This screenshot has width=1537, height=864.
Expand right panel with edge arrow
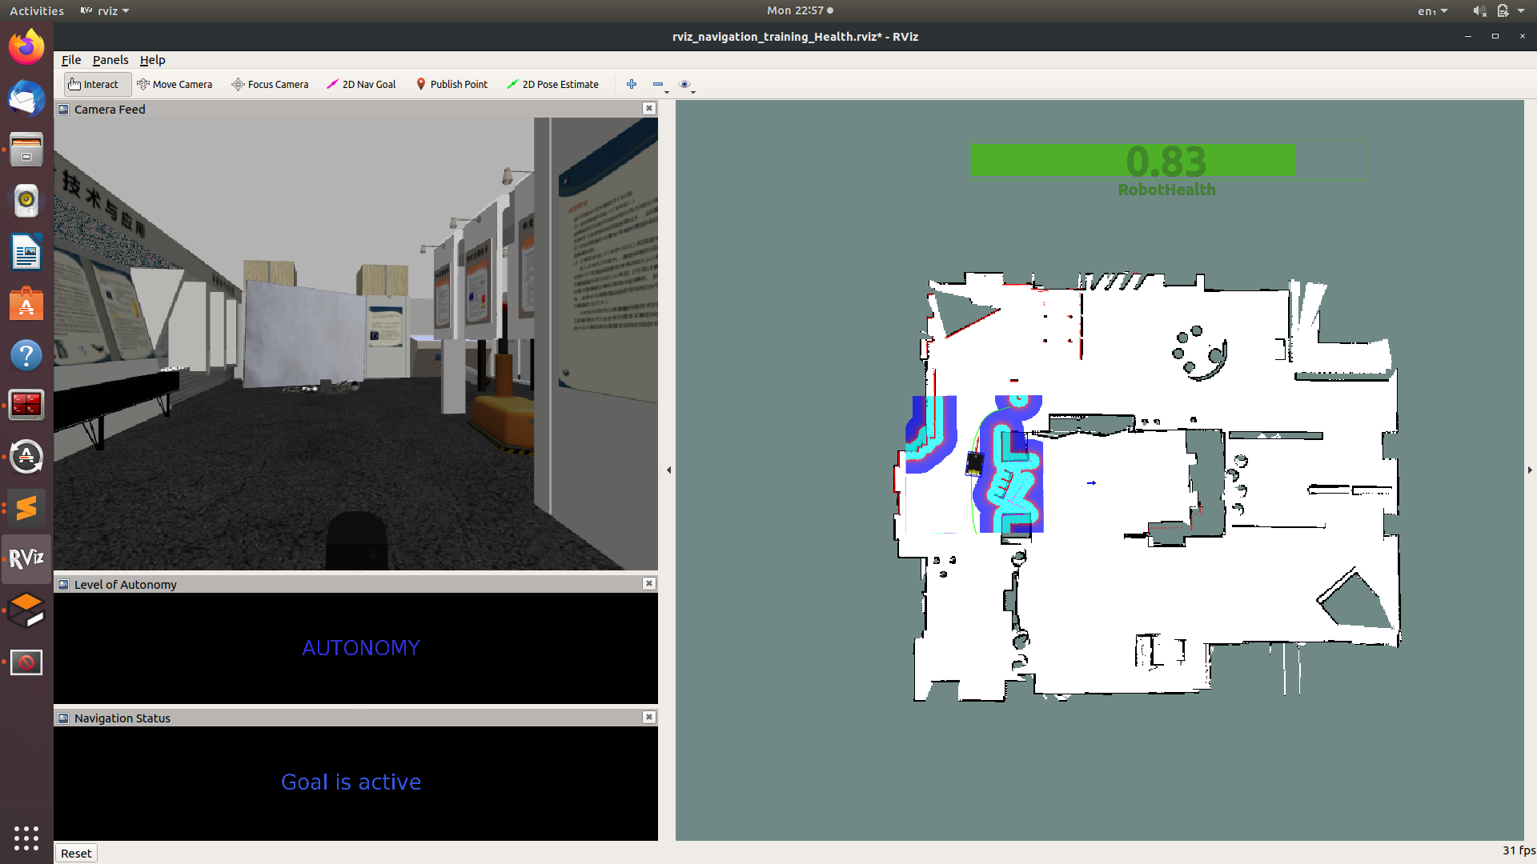point(1530,470)
